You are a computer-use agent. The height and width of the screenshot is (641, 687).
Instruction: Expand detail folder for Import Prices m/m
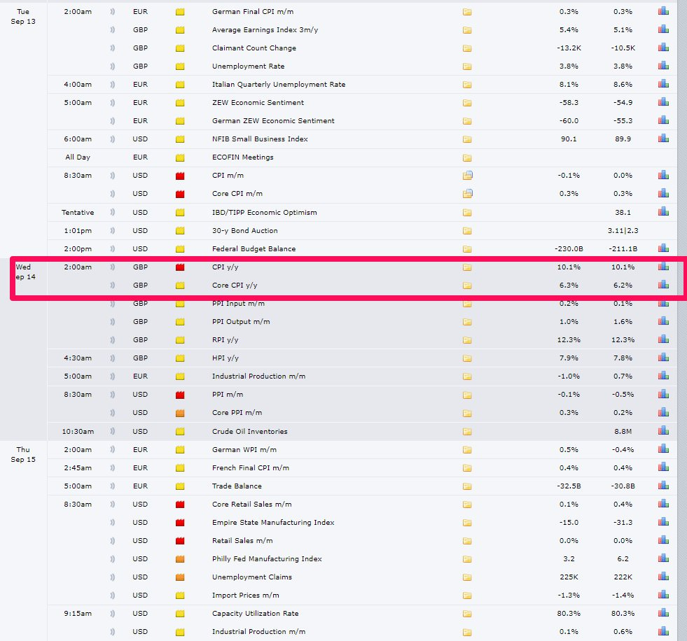coord(467,596)
